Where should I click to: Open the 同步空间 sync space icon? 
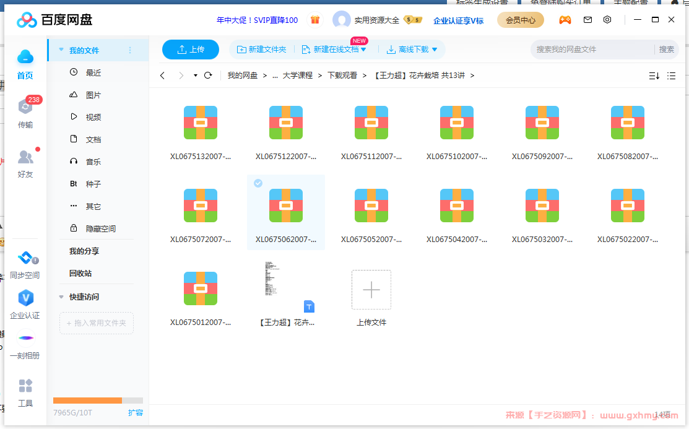tap(25, 258)
